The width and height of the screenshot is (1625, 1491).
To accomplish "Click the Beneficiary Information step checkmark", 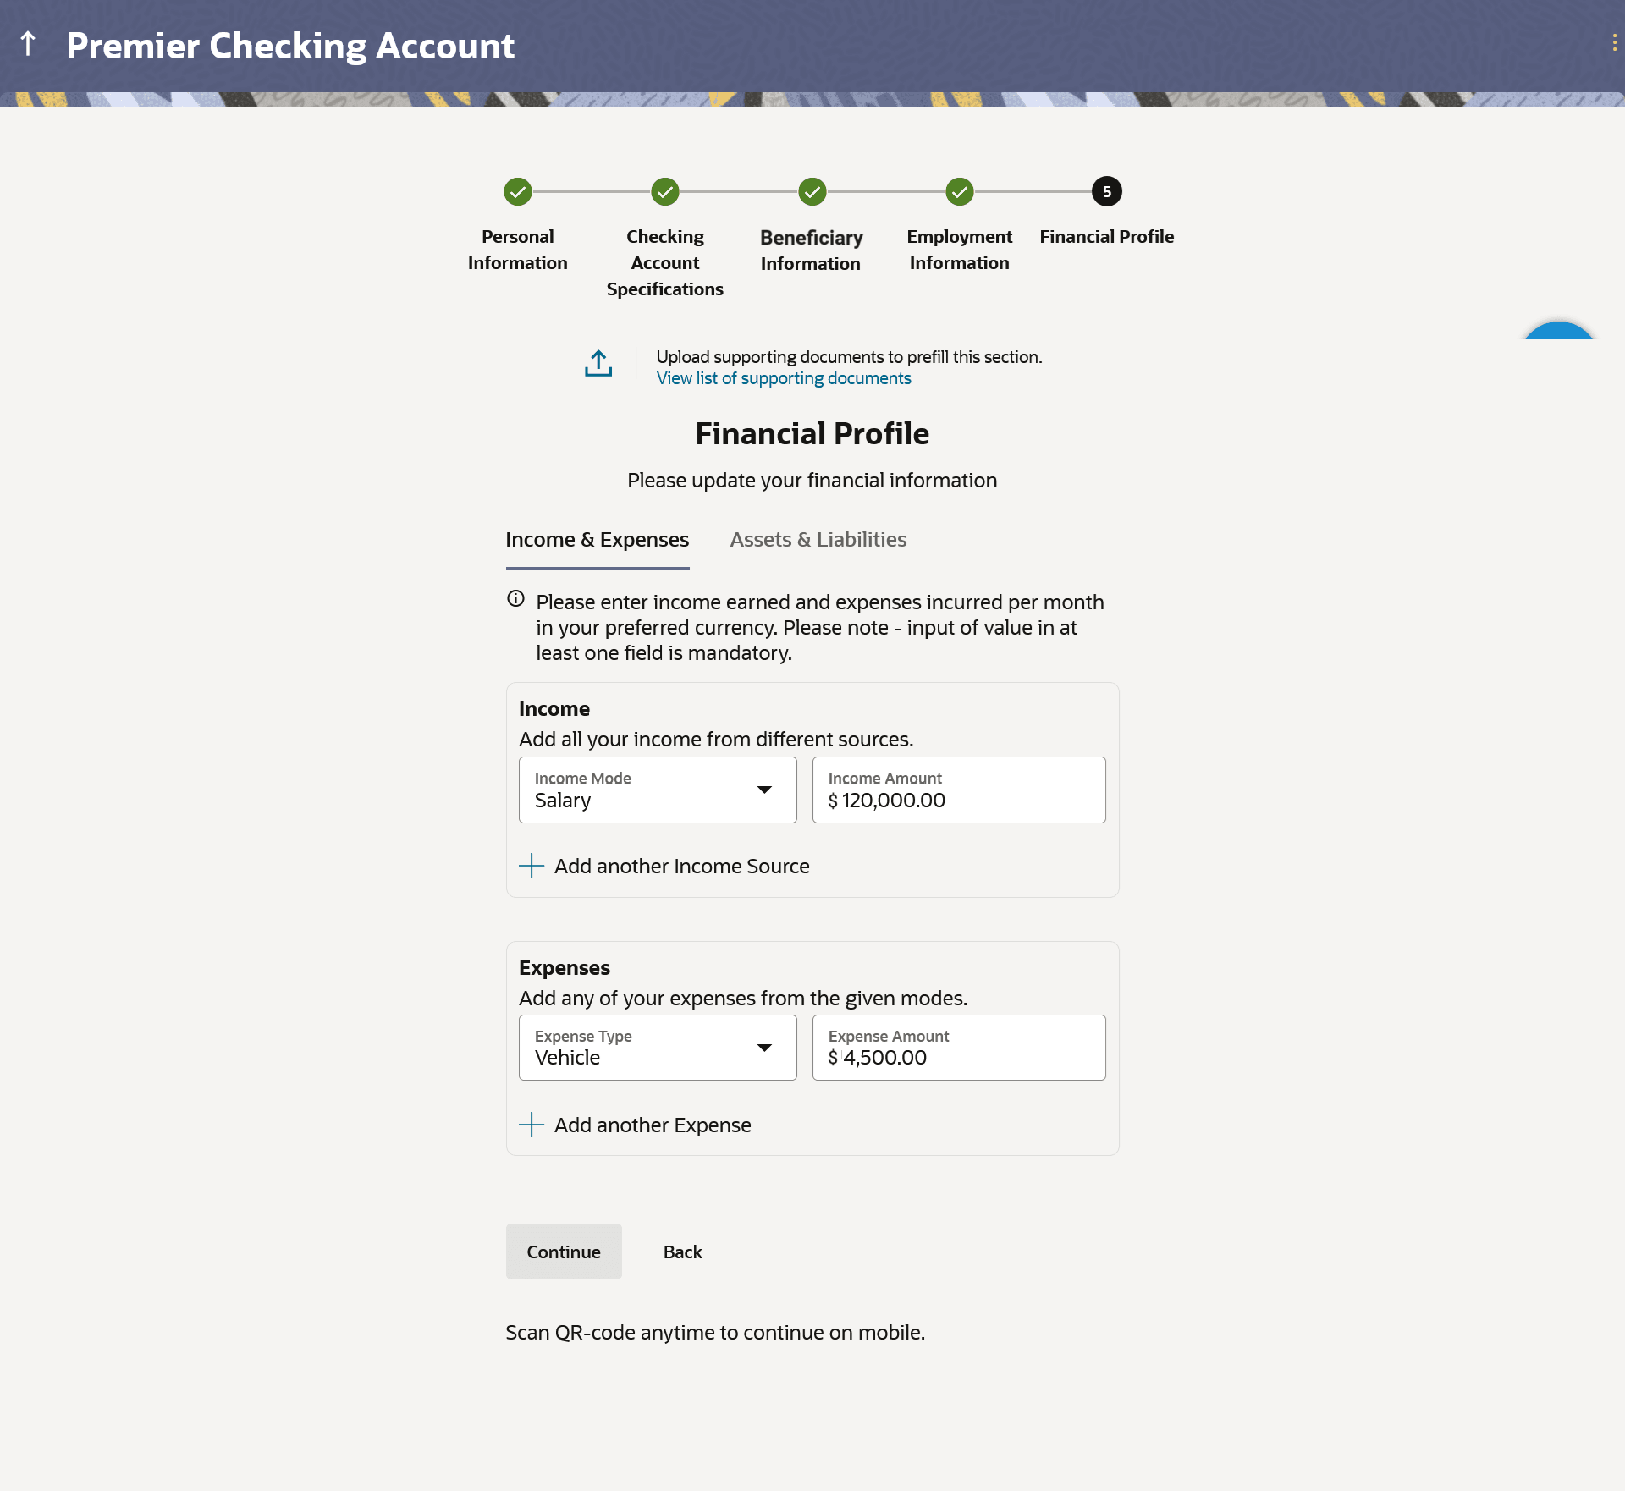I will point(812,192).
